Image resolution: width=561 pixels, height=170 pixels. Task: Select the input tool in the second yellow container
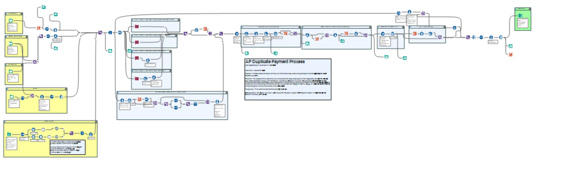pyautogui.click(x=10, y=43)
